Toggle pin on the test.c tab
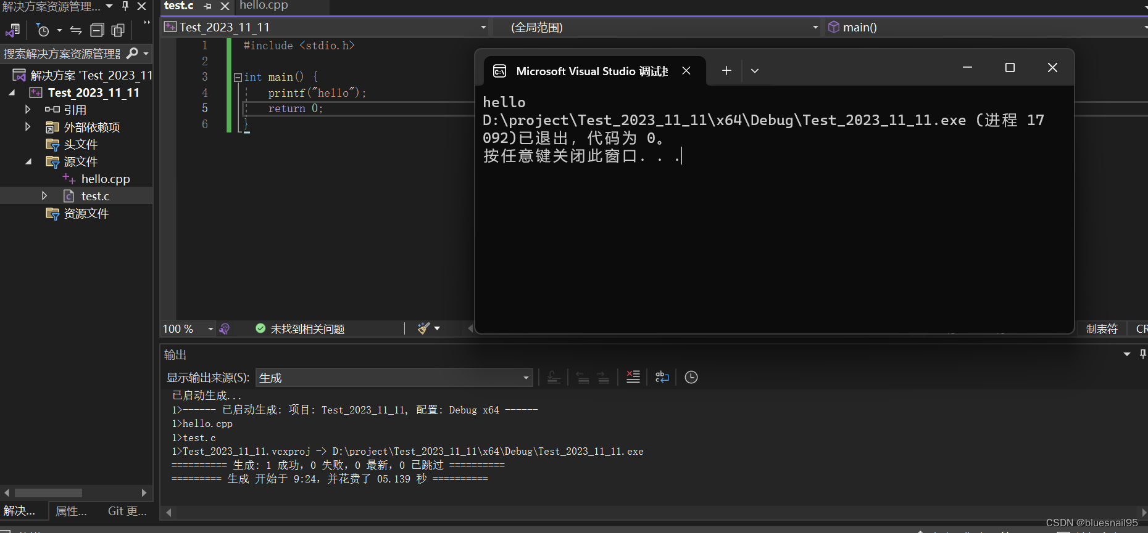 point(208,6)
